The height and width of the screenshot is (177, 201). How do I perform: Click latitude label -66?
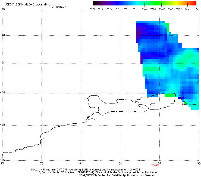2,93
